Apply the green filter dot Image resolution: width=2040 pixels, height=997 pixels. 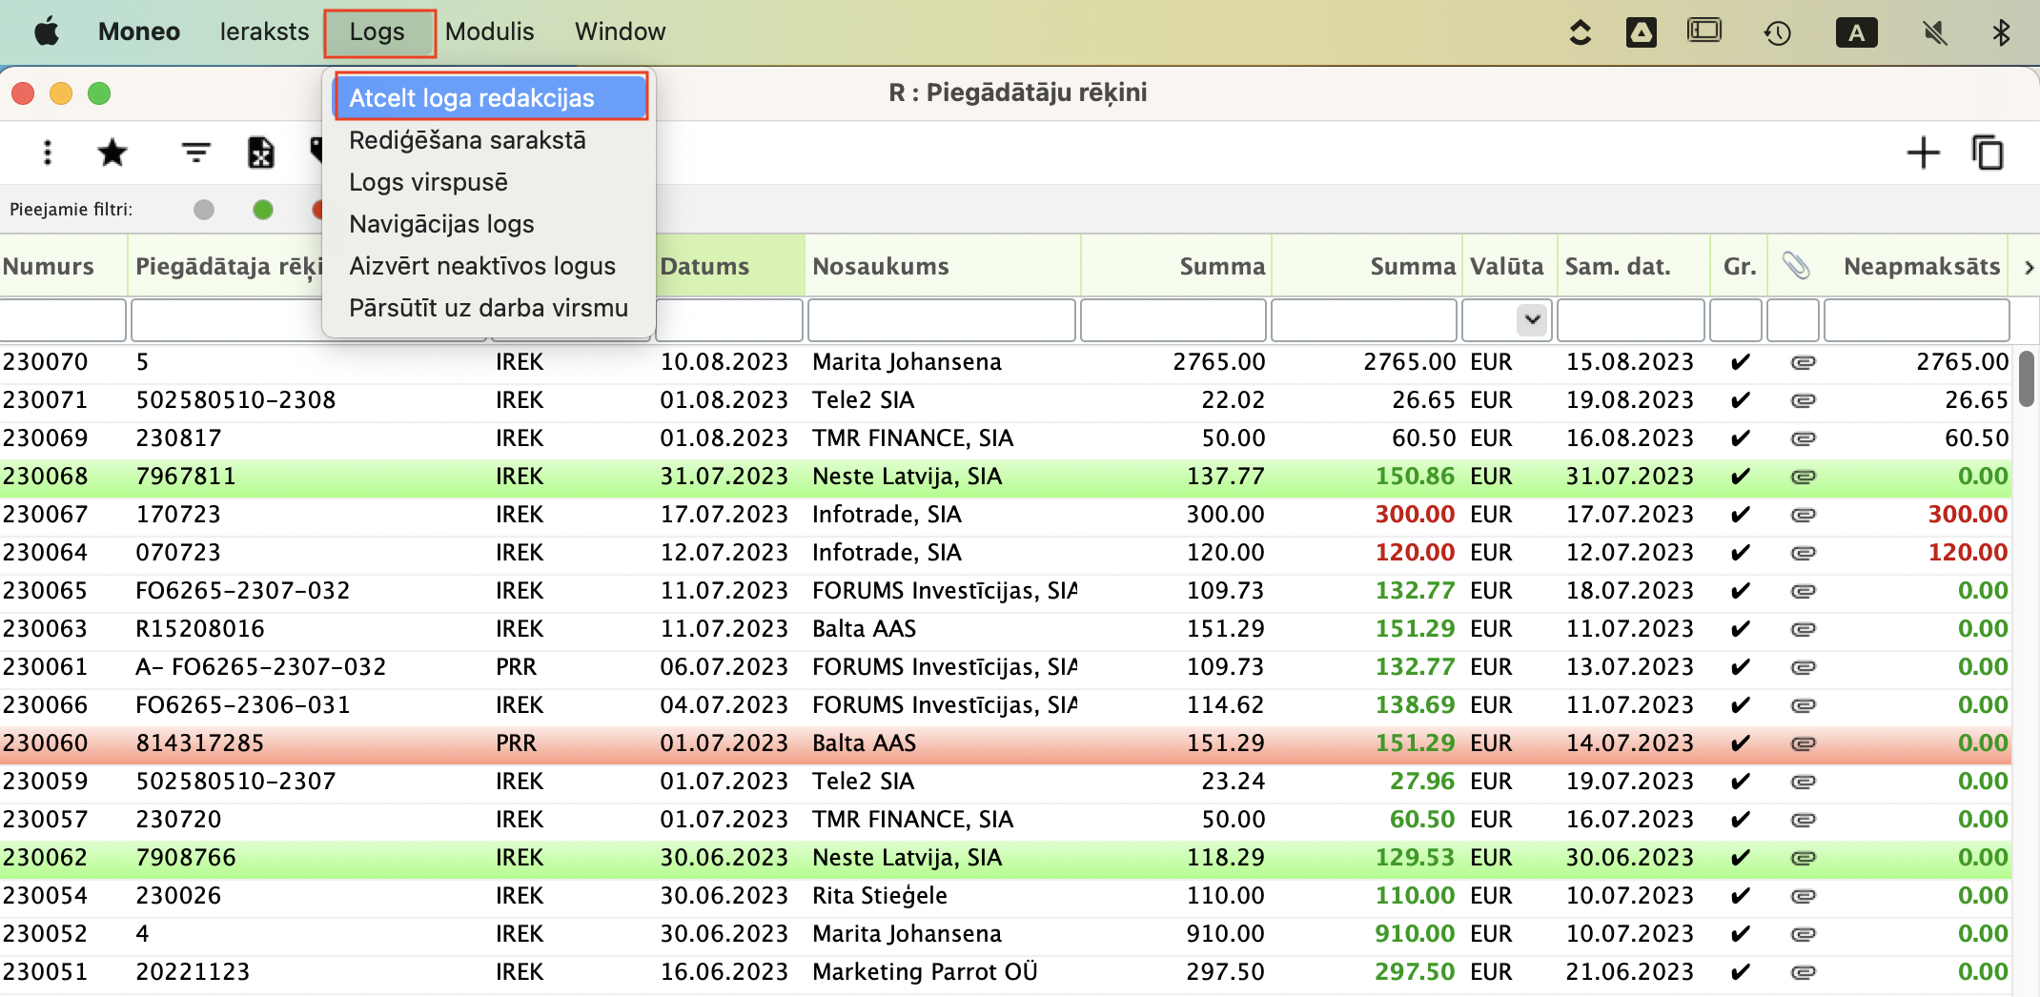pos(263,210)
